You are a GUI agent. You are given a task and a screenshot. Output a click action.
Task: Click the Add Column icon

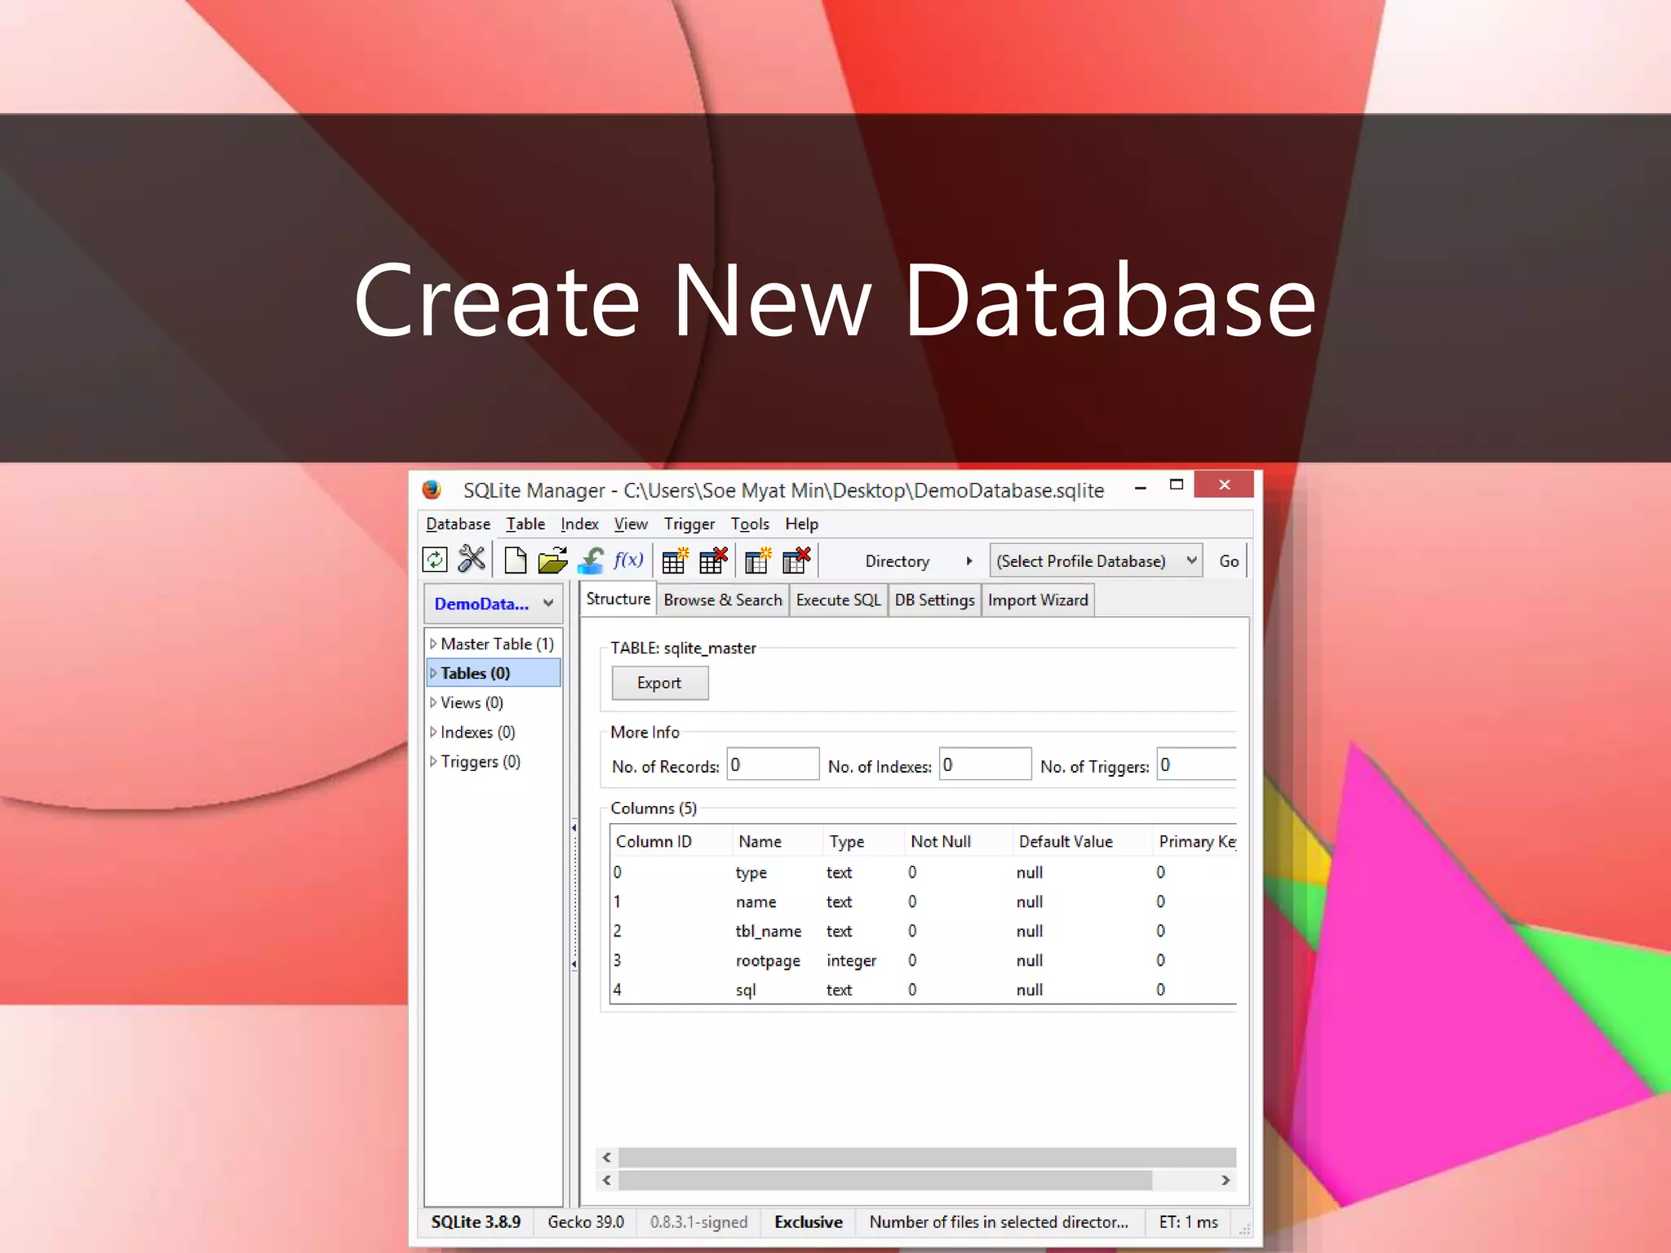click(x=758, y=560)
